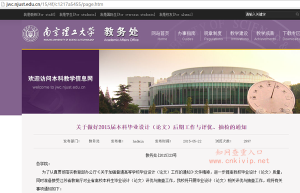Viewport: 300px width, 193px height.
Task: Open the 我是校友 For alumni link
Action: point(176,14)
